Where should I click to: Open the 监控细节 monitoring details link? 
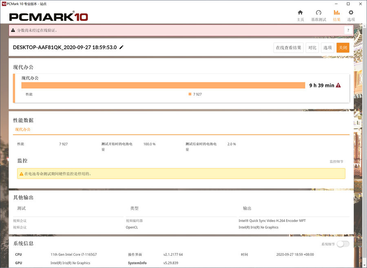point(337,161)
